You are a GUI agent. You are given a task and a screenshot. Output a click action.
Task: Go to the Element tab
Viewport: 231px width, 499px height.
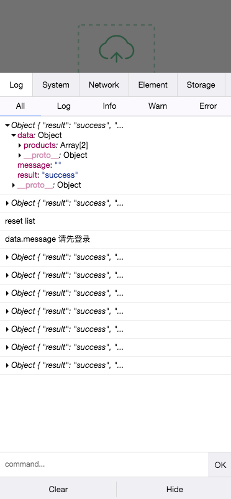click(153, 85)
